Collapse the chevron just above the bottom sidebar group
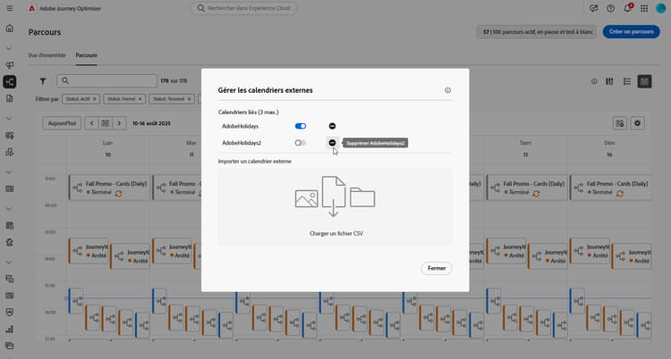This screenshot has width=671, height=359. (x=10, y=262)
